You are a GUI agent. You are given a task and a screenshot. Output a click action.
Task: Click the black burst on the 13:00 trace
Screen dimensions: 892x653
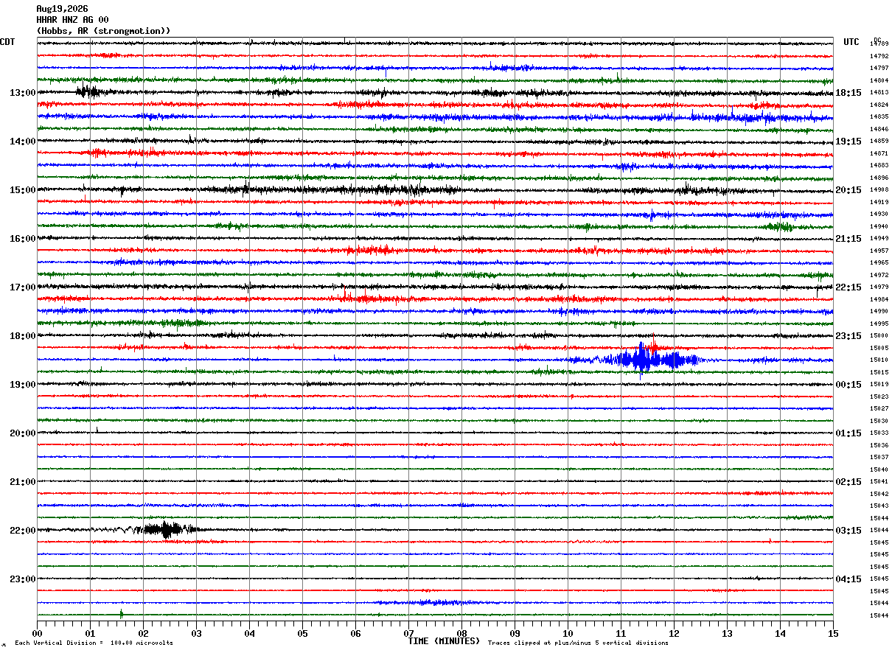click(x=88, y=91)
